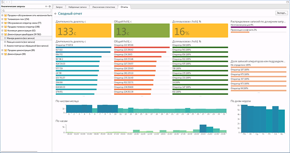The width and height of the screenshot is (290, 153).
Task: Click the Оператор 394 100% row
Action: pyautogui.click(x=200, y=46)
